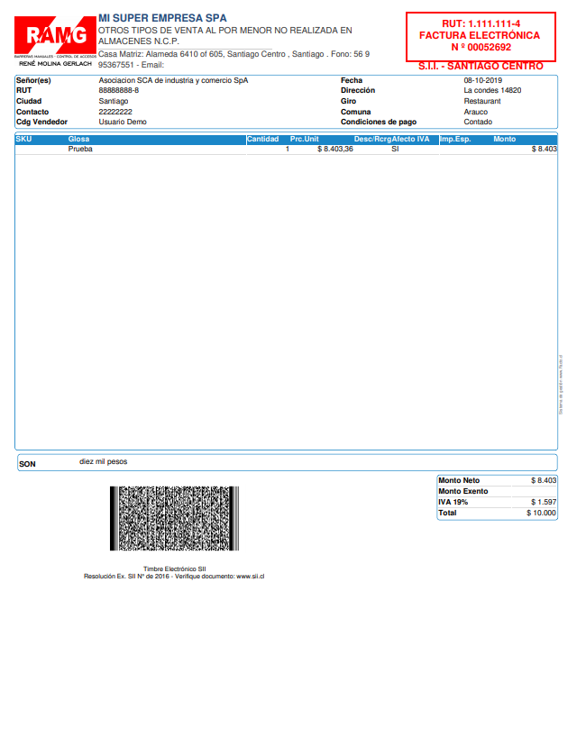The height and width of the screenshot is (755, 577).
Task: Click 'Total' label
Action: 447,513
